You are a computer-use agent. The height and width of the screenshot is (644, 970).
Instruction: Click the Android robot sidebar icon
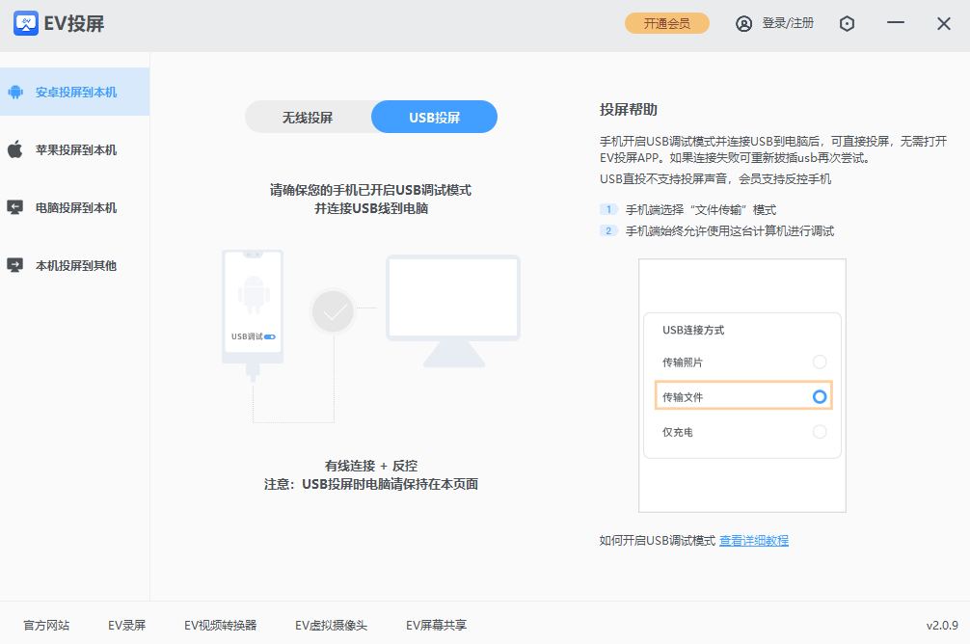pyautogui.click(x=15, y=93)
